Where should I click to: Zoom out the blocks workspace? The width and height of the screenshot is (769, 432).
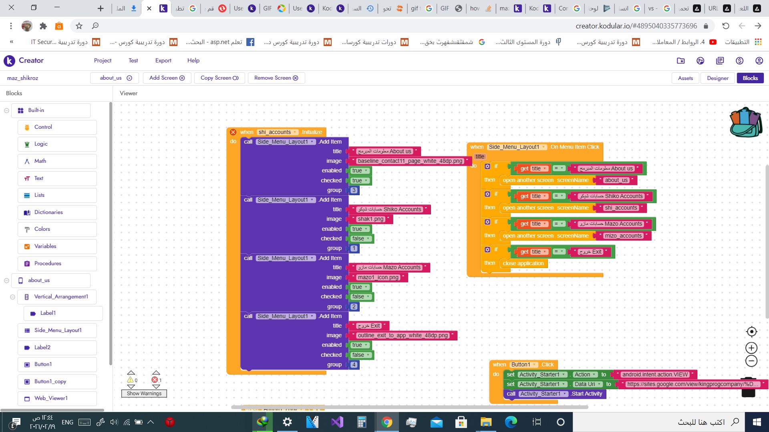click(751, 361)
